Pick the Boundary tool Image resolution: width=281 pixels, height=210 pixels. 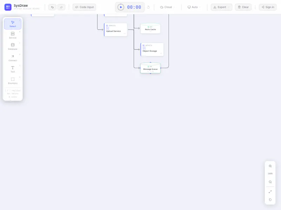[x=13, y=81]
